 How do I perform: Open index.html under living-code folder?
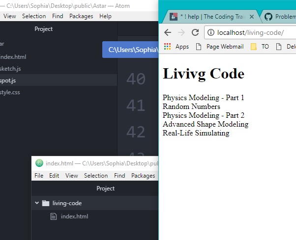pos(74,216)
